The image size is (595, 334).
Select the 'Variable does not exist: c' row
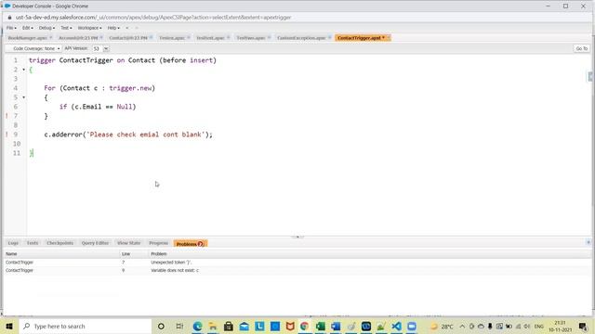[297, 270]
